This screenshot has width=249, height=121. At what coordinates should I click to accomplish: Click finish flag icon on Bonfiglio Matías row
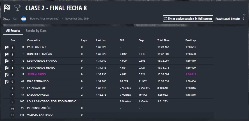coord(7,54)
